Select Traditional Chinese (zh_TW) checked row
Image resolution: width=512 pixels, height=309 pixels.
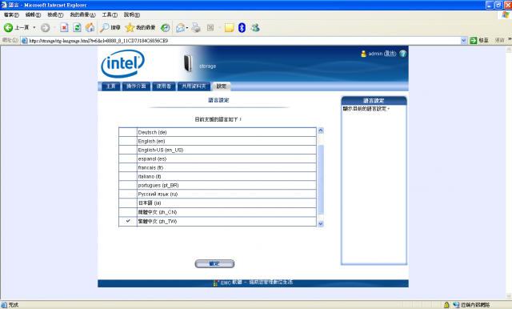coord(218,221)
